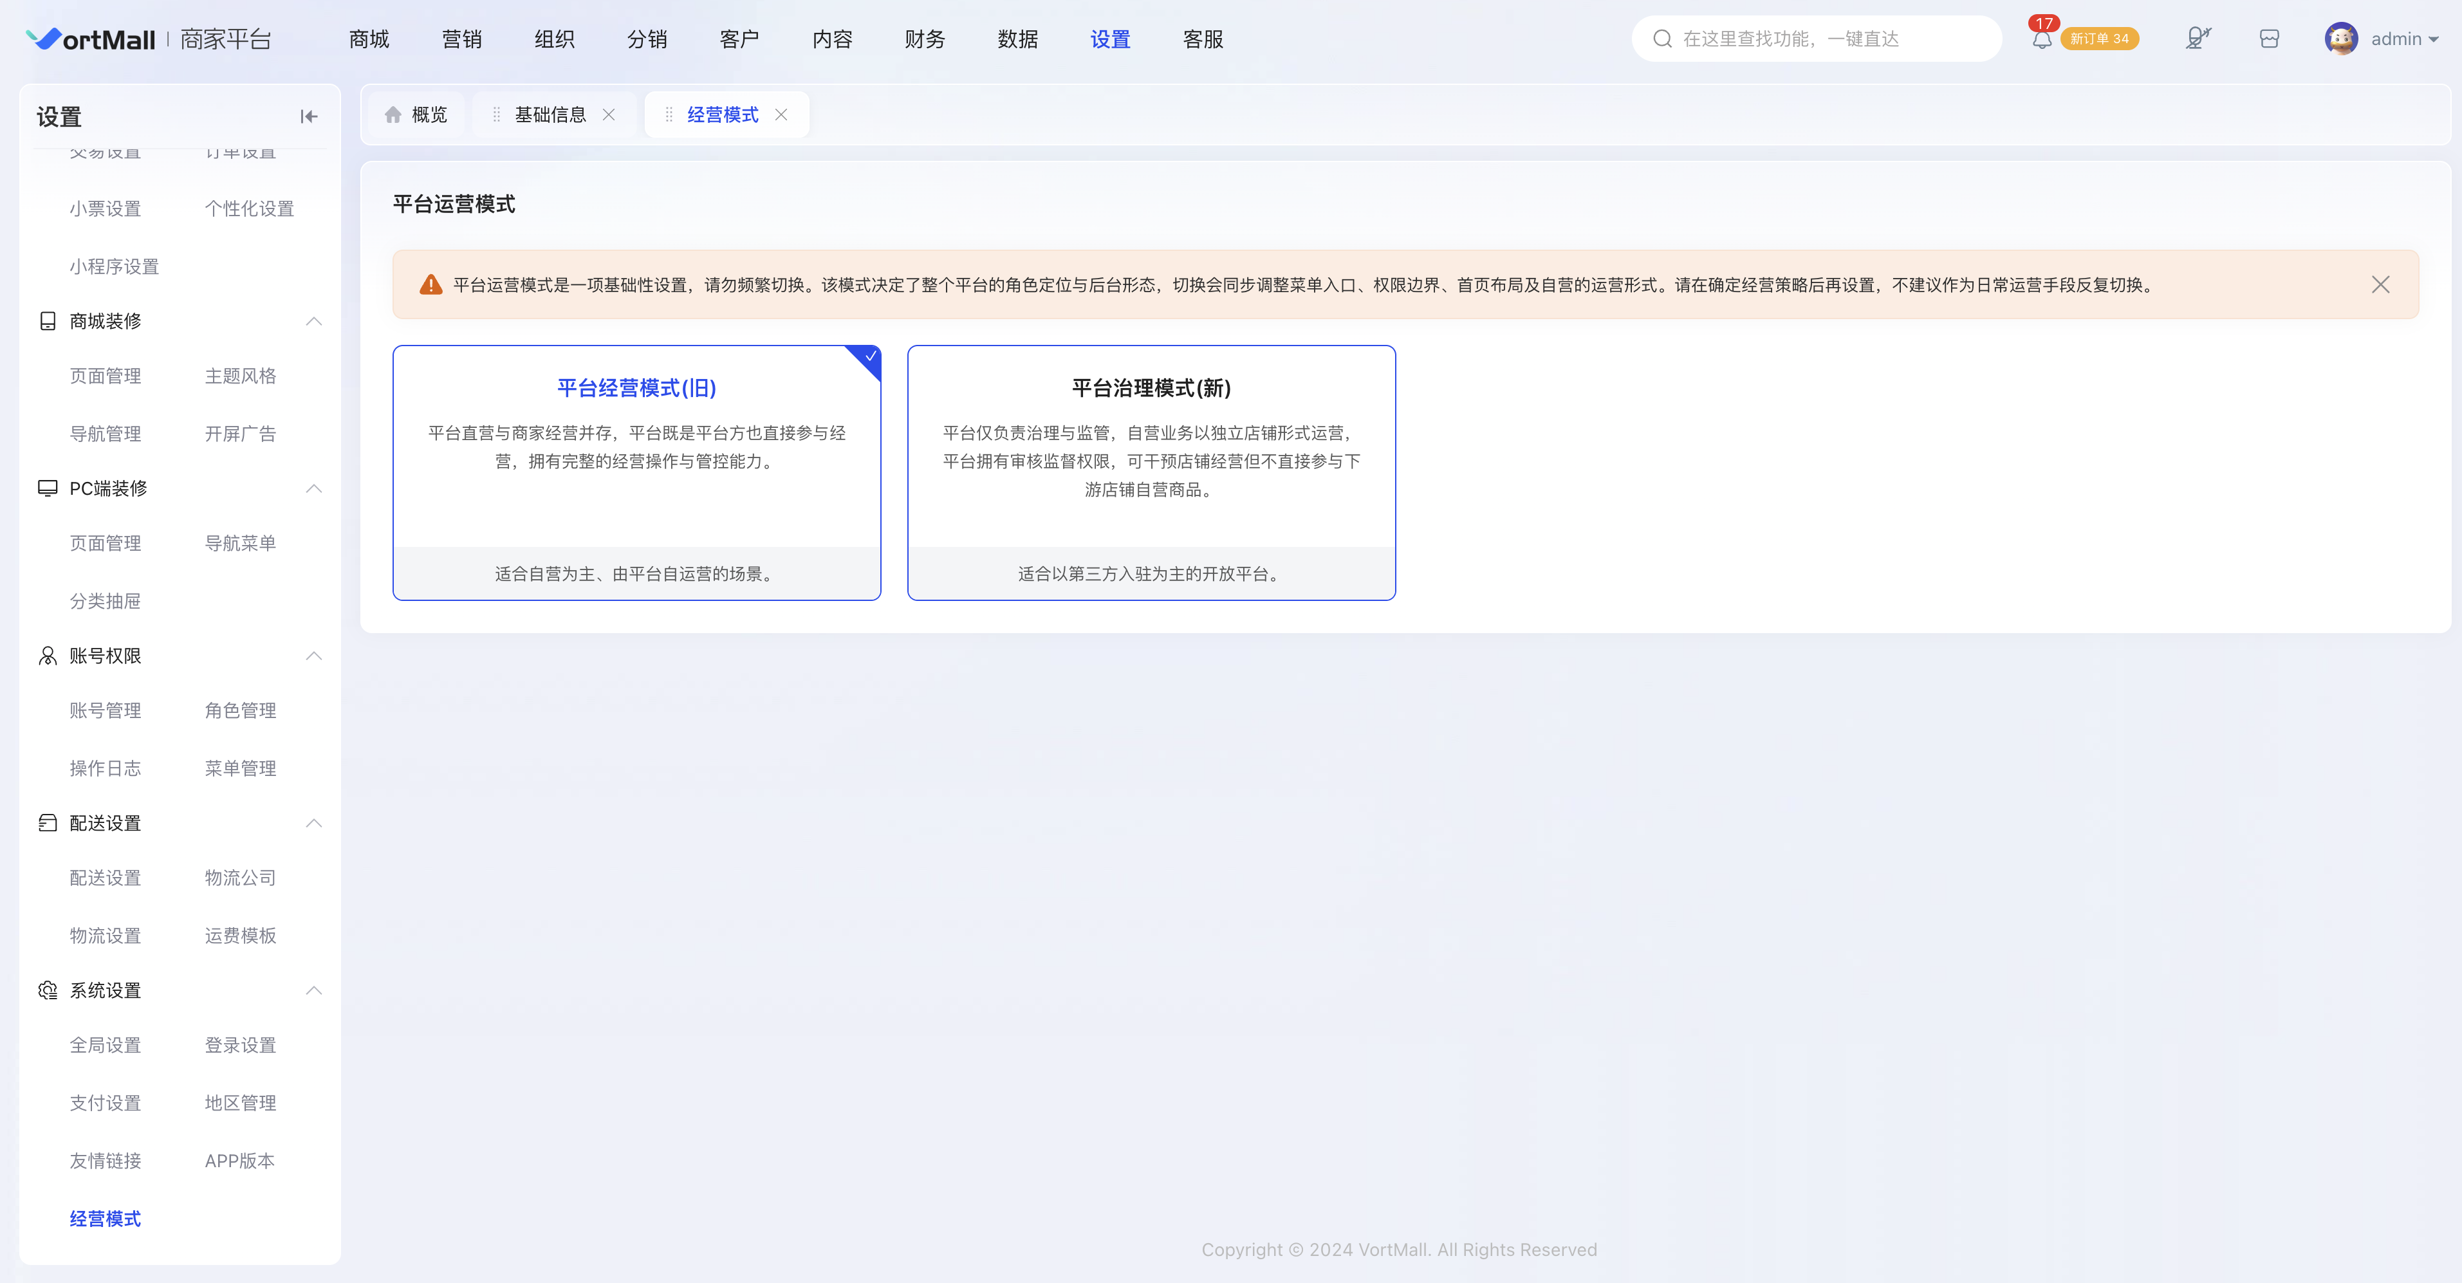
Task: Open 全局设置 in the sidebar
Action: coord(105,1044)
